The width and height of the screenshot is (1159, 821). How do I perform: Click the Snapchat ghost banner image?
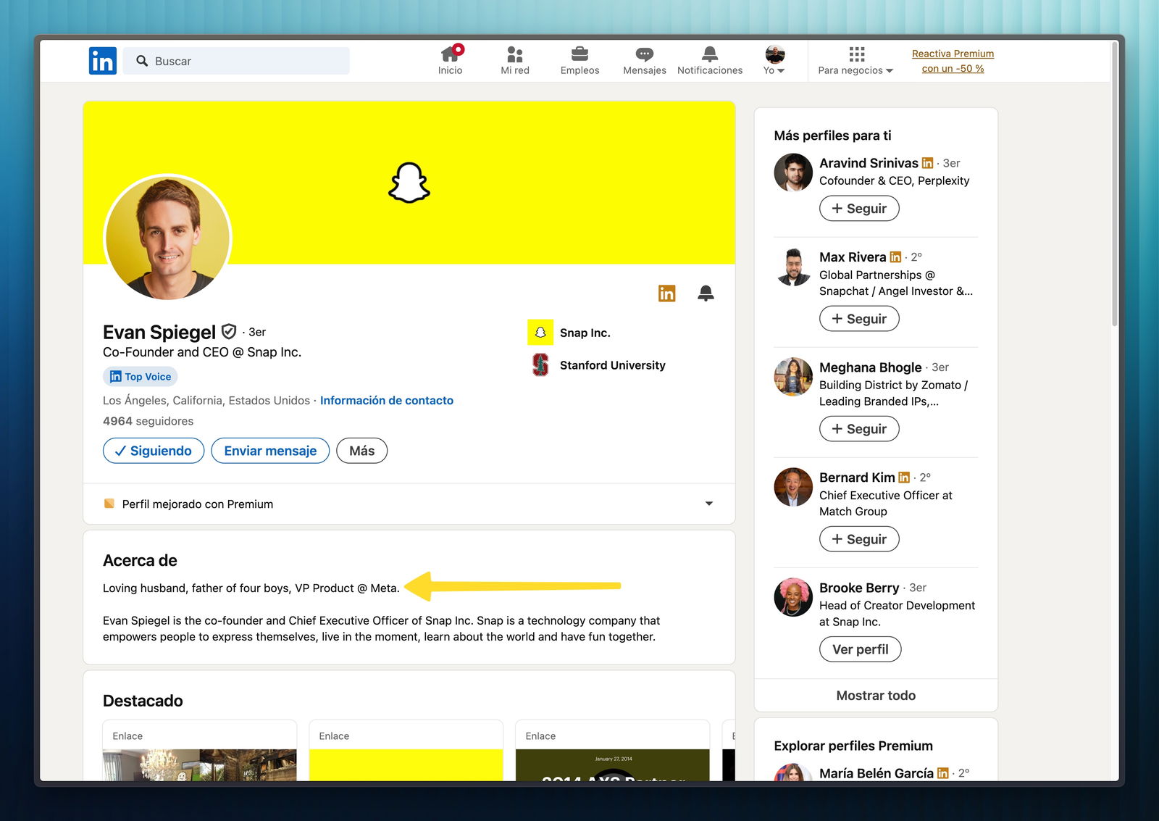[409, 183]
